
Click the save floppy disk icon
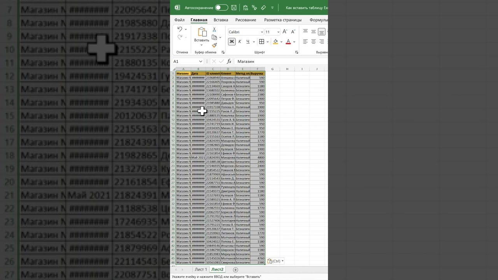[234, 7]
